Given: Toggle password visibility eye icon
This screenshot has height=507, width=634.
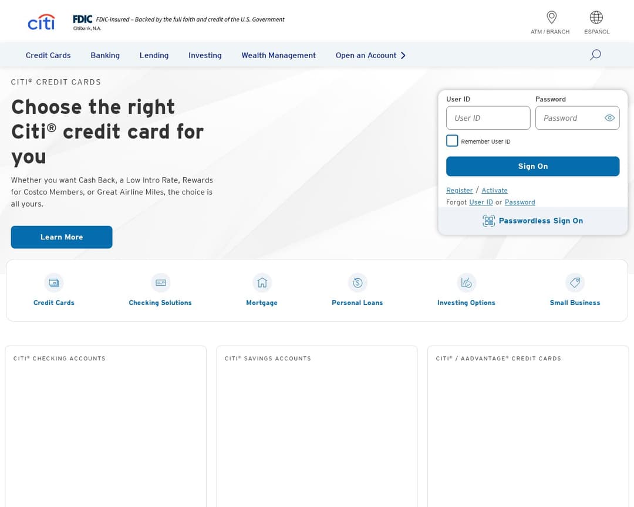Looking at the screenshot, I should 609,118.
